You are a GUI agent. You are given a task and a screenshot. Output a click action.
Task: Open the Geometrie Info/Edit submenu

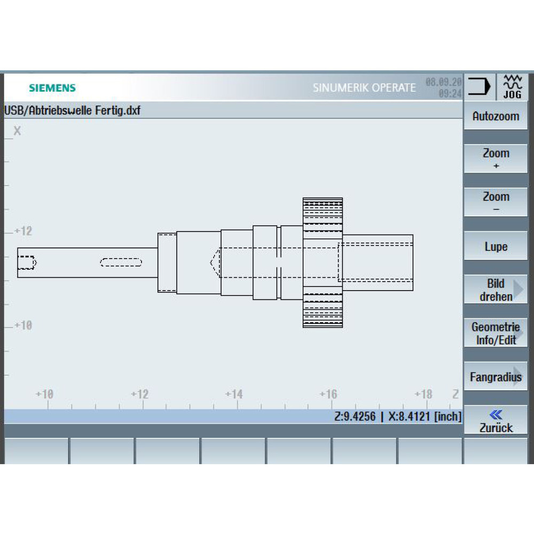pyautogui.click(x=496, y=333)
